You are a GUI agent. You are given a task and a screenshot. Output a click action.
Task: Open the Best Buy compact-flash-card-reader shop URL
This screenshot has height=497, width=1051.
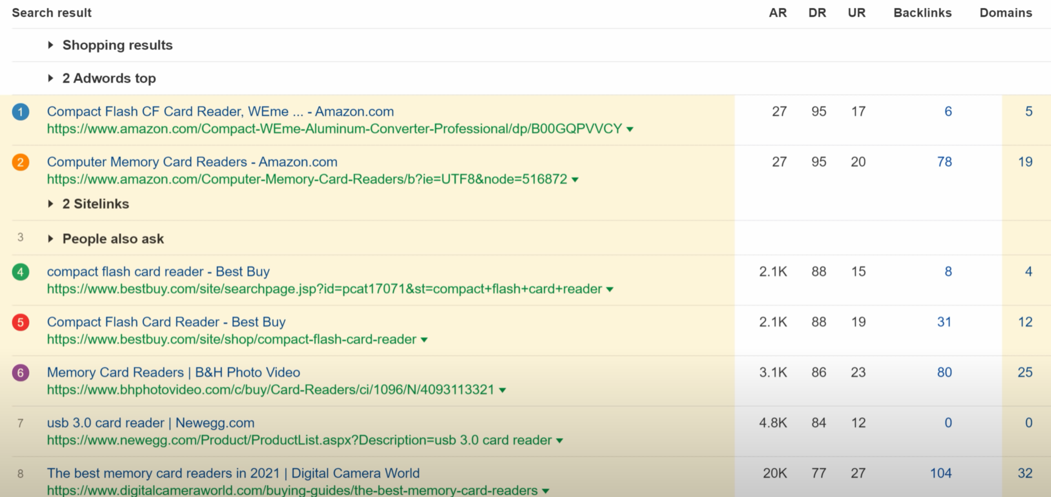pyautogui.click(x=232, y=339)
